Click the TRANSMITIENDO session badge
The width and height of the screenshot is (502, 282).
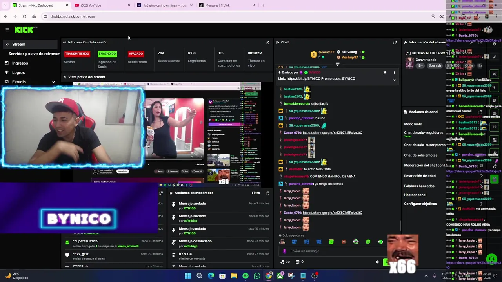click(x=77, y=54)
